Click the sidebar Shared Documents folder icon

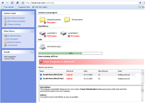[x=6, y=42]
